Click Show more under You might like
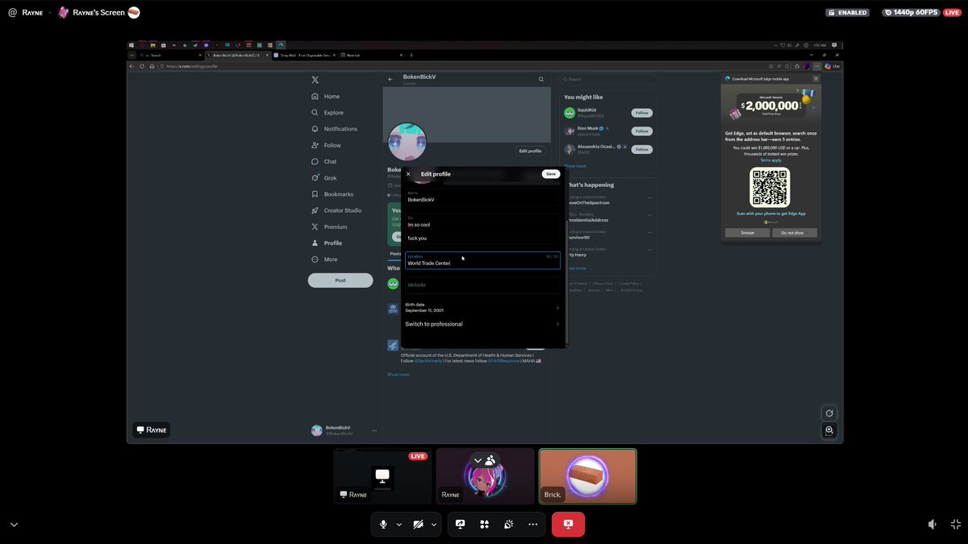Screen dimensions: 968x544 pos(575,166)
